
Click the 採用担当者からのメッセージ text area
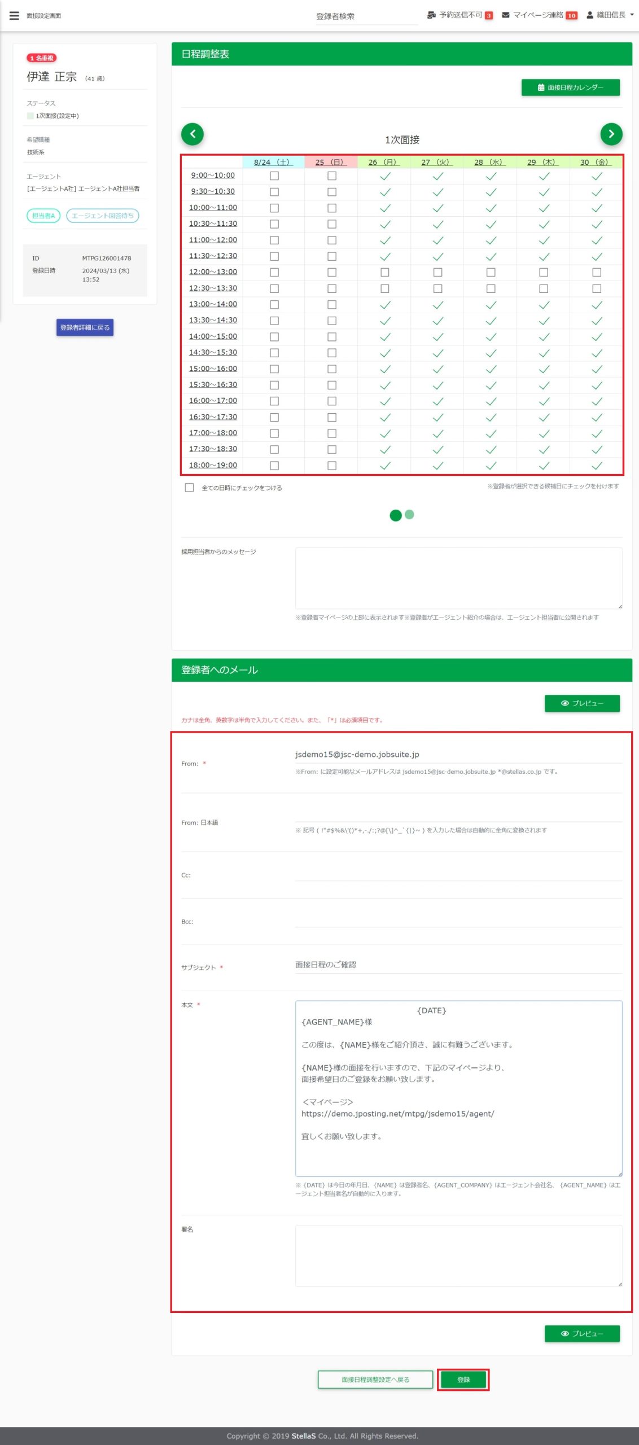(x=458, y=578)
